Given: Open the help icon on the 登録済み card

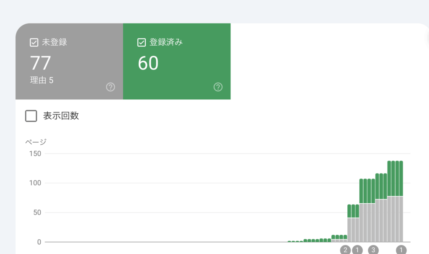Looking at the screenshot, I should [x=218, y=87].
